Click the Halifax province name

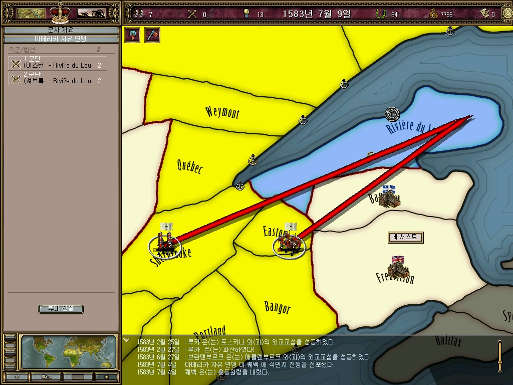click(x=448, y=341)
